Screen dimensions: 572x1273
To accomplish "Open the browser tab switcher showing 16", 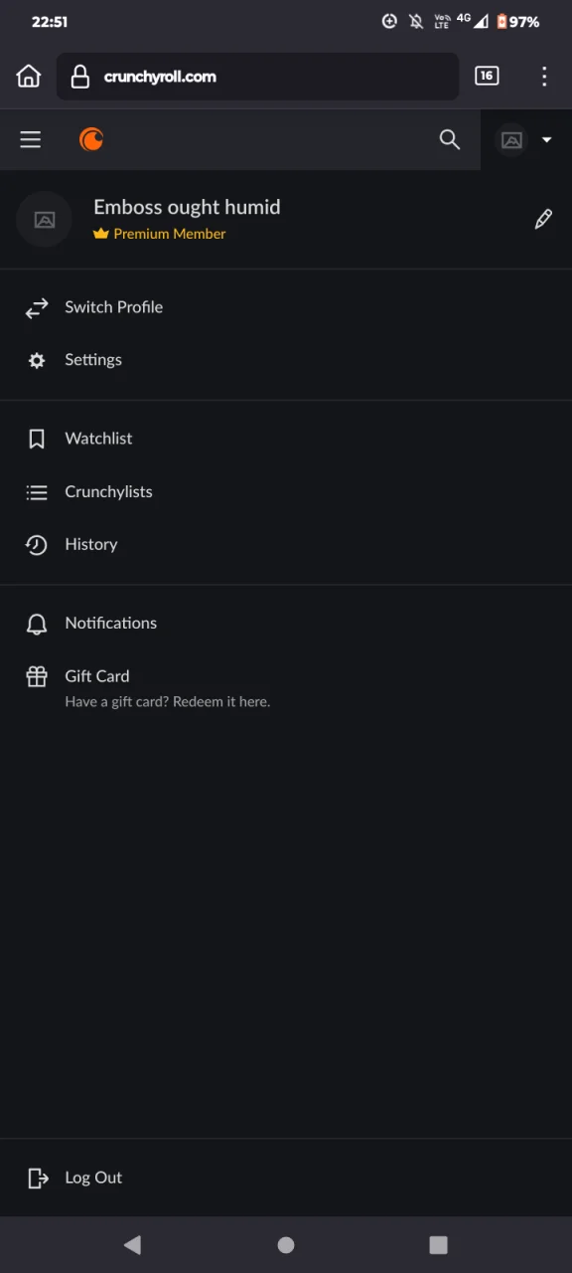I will coord(487,77).
